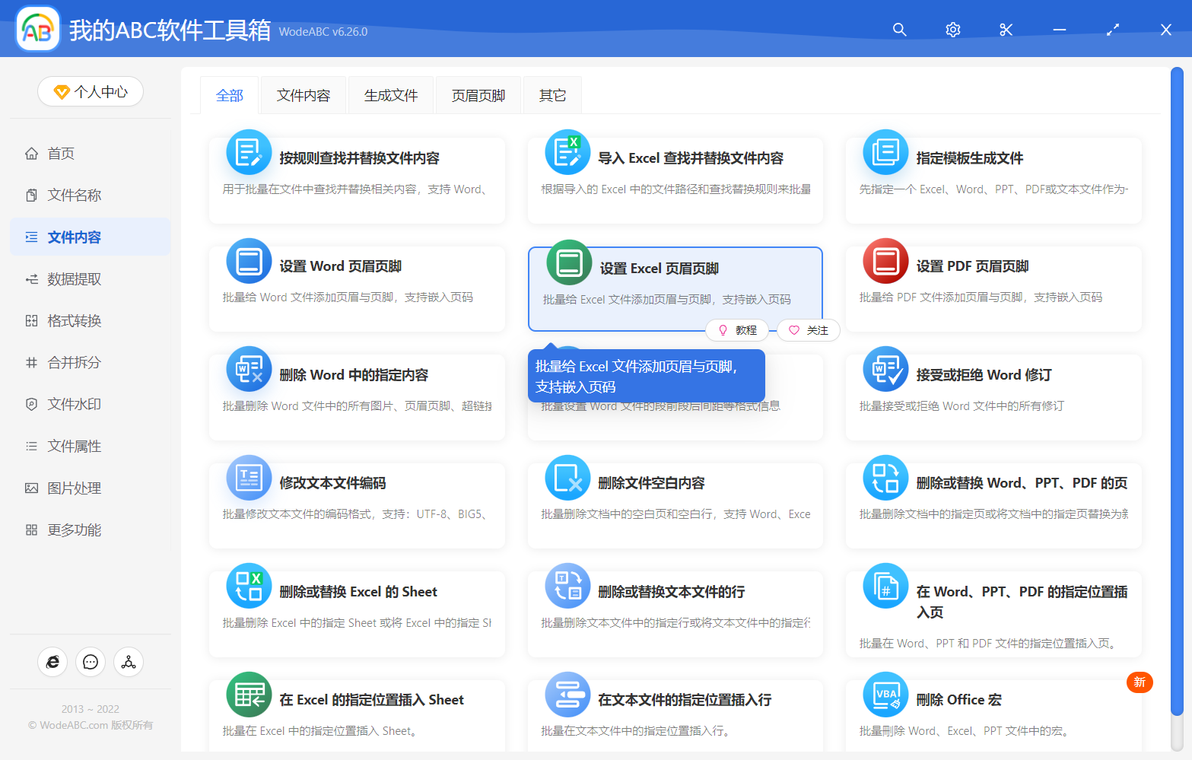Open the chat feedback bubble icon at bottom left
Viewport: 1192px width, 760px height.
(x=91, y=662)
